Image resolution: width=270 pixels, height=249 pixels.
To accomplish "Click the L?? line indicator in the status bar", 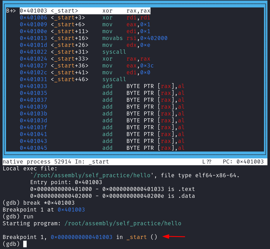I will point(207,162).
